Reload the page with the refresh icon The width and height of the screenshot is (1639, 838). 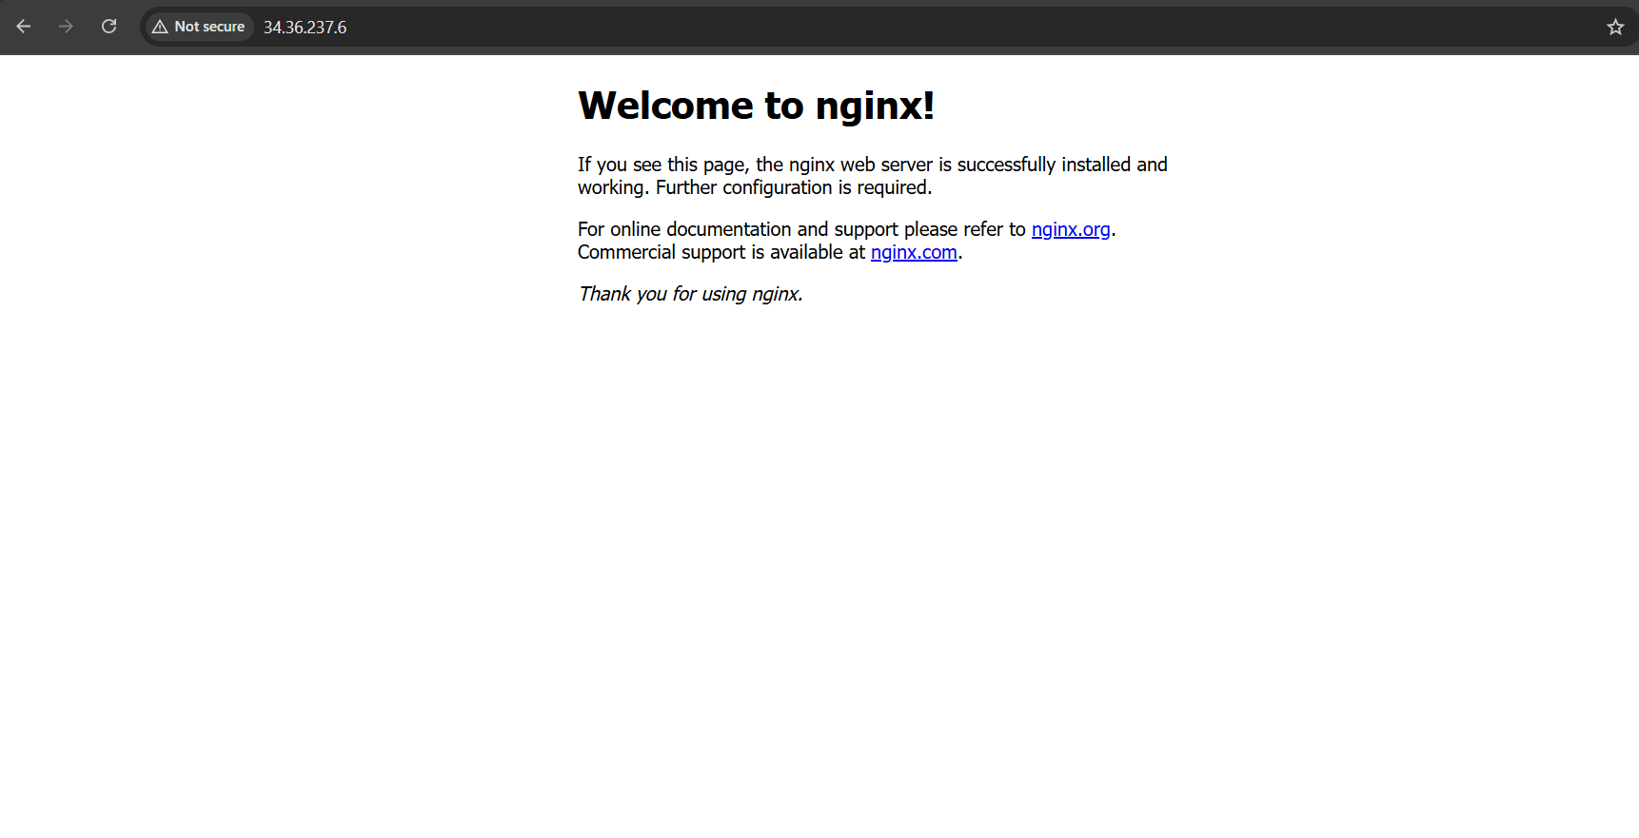(109, 27)
